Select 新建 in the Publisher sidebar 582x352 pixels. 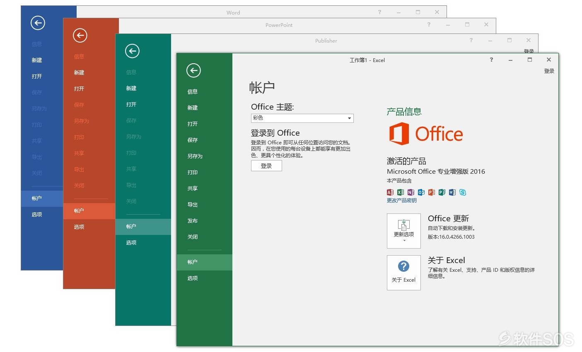coord(131,89)
